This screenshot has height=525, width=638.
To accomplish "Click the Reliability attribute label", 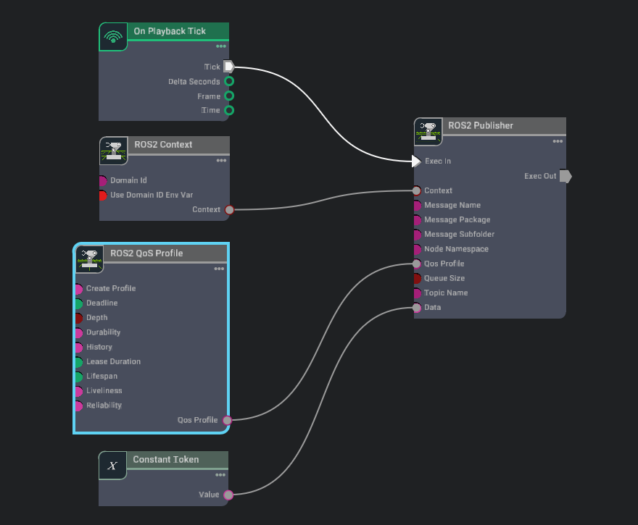I will [104, 406].
